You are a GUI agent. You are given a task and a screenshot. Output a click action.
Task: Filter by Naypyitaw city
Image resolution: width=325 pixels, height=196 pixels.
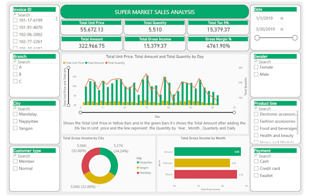(15, 121)
